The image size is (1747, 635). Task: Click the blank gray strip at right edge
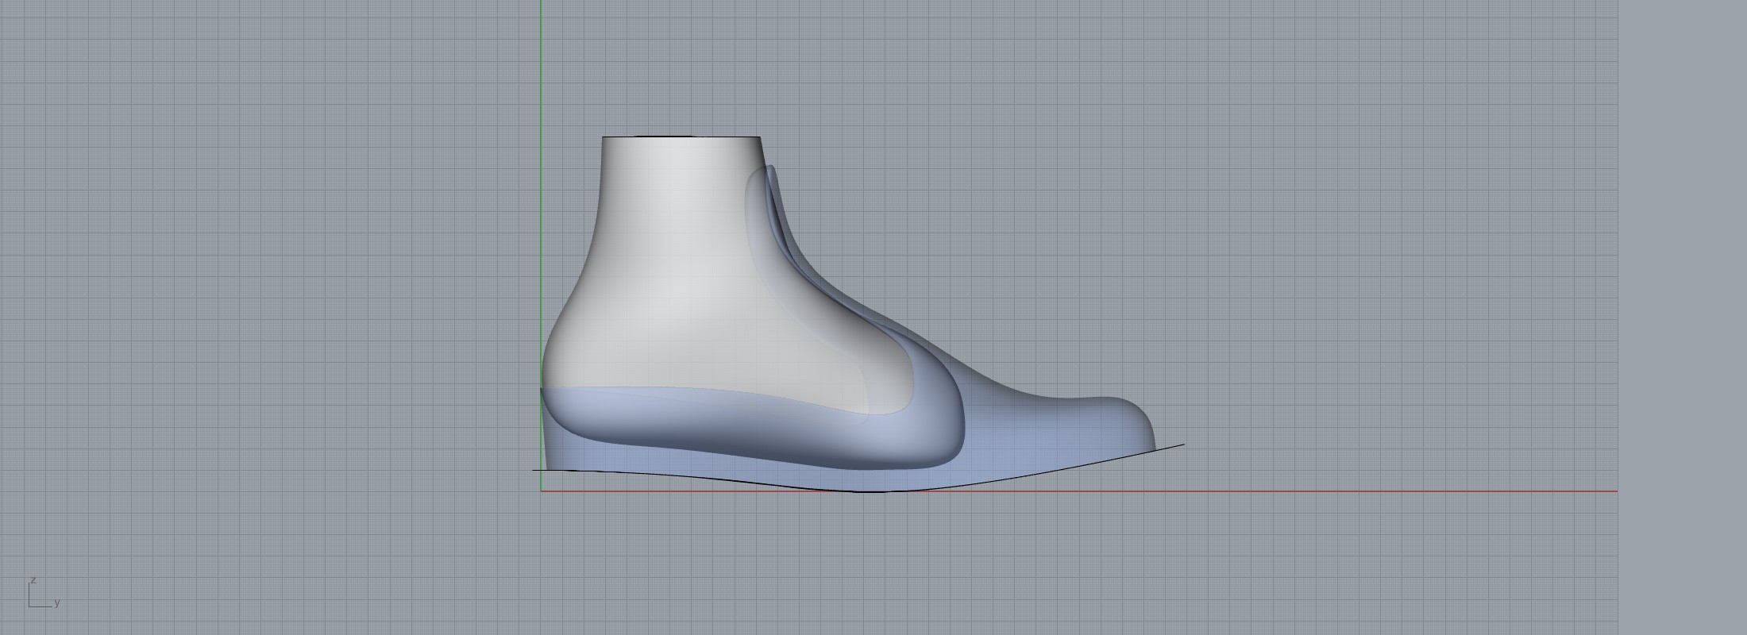click(x=1683, y=317)
